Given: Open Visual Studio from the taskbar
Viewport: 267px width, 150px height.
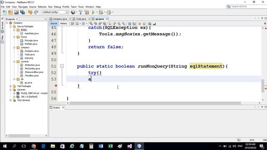Looking at the screenshot, I should click(x=130, y=146).
